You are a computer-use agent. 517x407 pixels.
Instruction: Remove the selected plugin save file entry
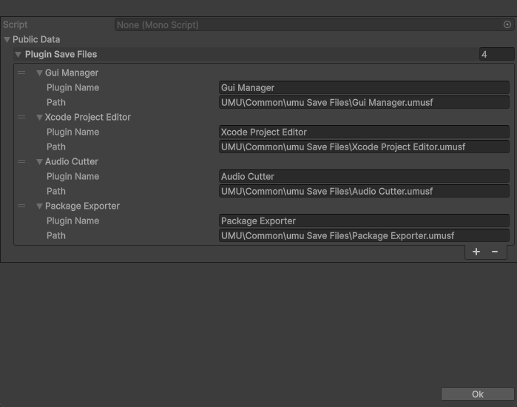pos(495,252)
